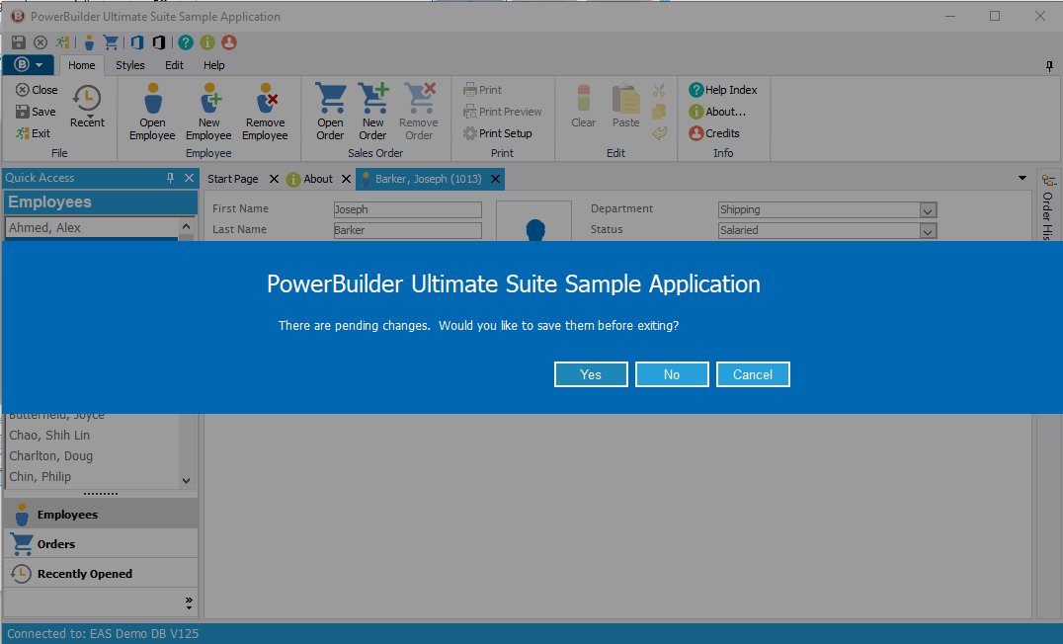Pin the Quick Access panel

[170, 178]
